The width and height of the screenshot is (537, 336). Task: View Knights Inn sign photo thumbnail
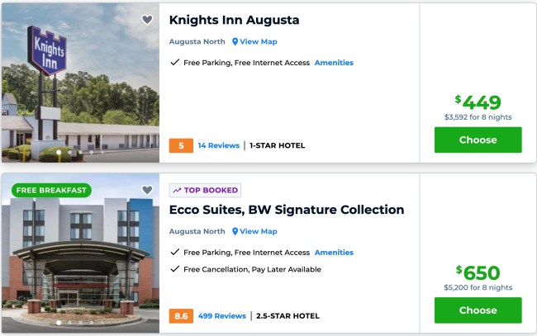pos(79,83)
